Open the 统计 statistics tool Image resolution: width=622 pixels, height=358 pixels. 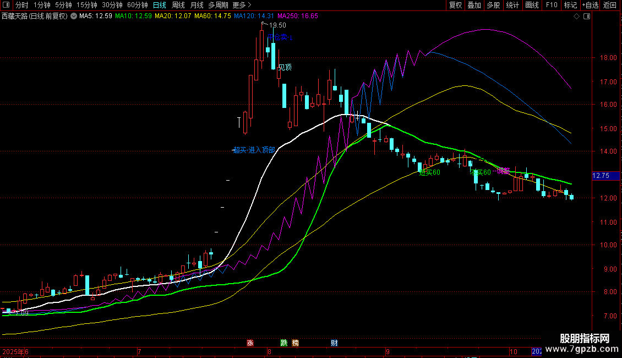pyautogui.click(x=512, y=5)
